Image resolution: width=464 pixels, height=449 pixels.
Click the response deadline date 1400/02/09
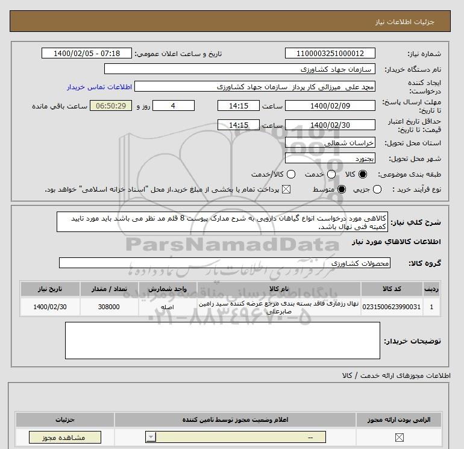click(x=330, y=105)
